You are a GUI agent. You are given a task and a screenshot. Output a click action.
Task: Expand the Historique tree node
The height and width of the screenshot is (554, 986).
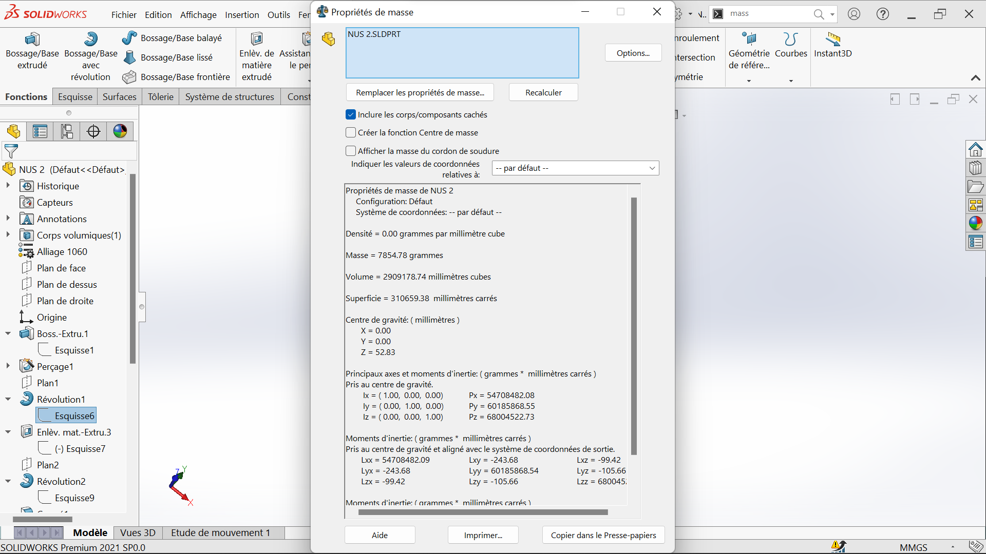(8, 186)
